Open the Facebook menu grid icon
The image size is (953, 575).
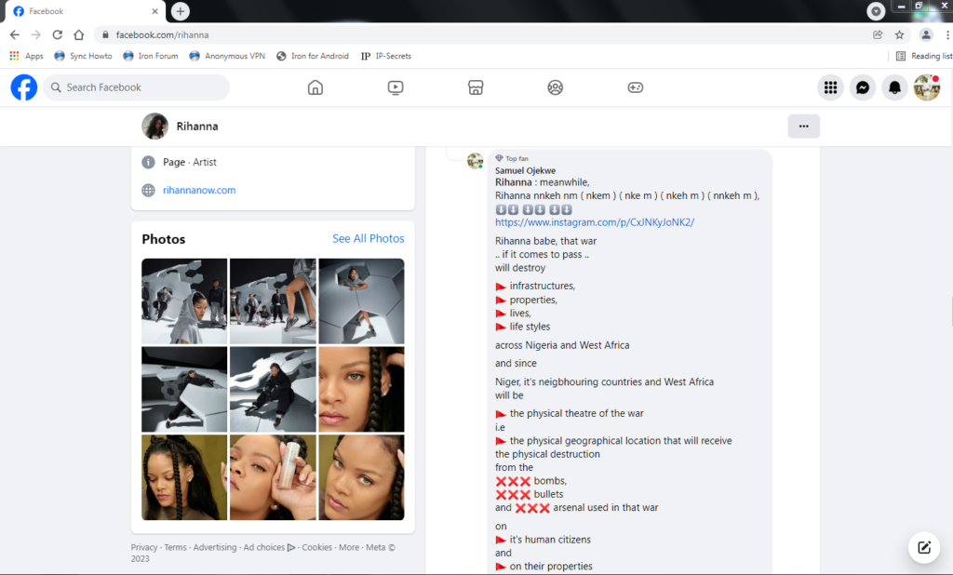click(x=830, y=87)
